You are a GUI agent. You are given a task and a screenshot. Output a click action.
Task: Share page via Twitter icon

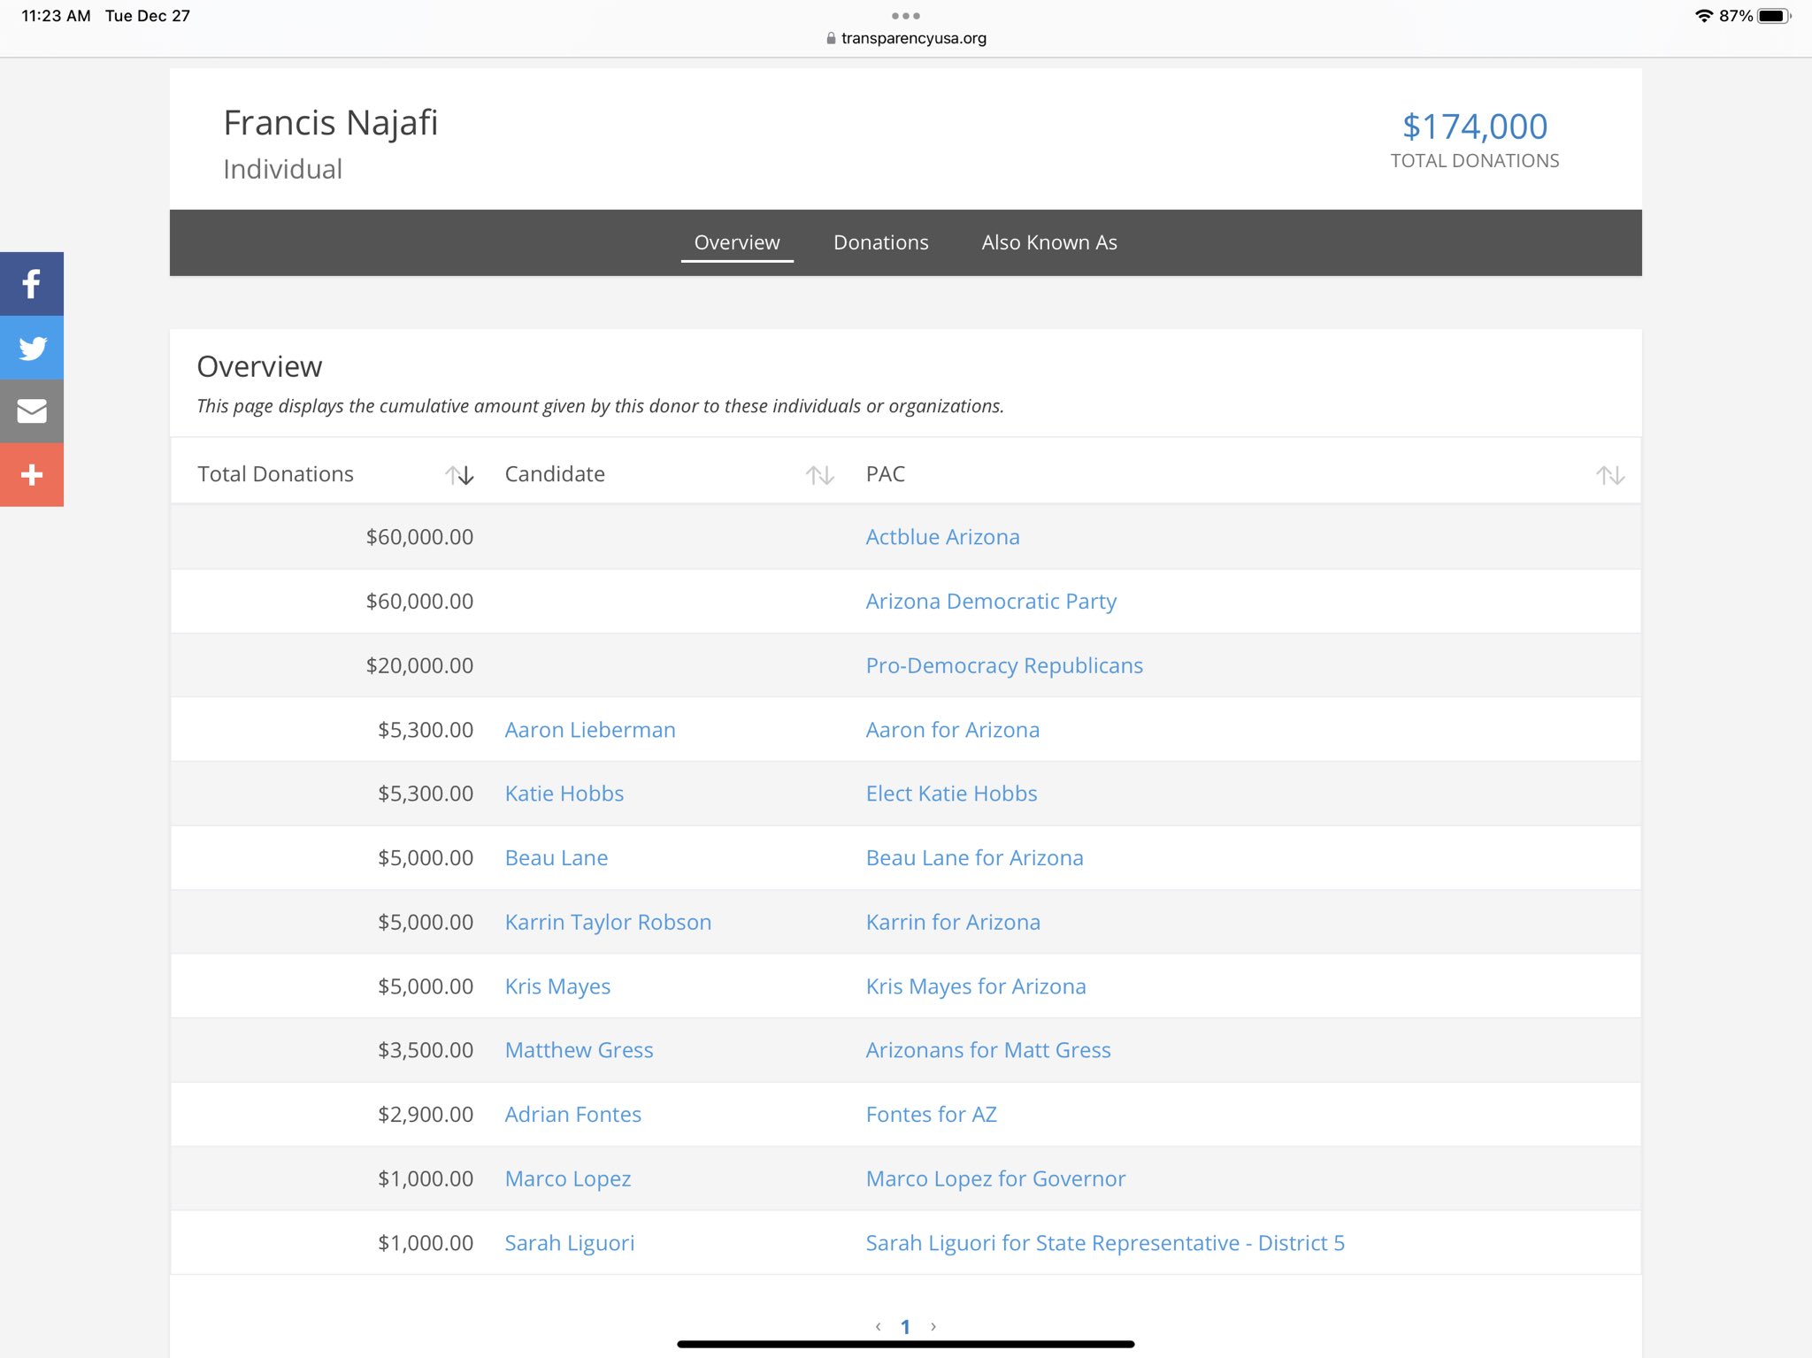pos(32,348)
